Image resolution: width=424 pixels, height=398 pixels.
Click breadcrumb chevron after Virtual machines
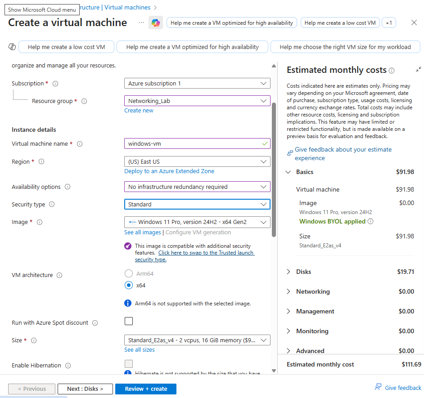(155, 8)
